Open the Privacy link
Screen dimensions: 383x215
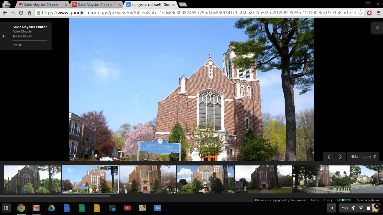327,200
